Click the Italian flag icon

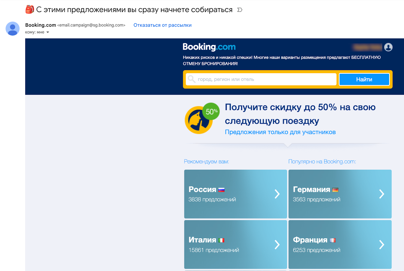(x=221, y=240)
